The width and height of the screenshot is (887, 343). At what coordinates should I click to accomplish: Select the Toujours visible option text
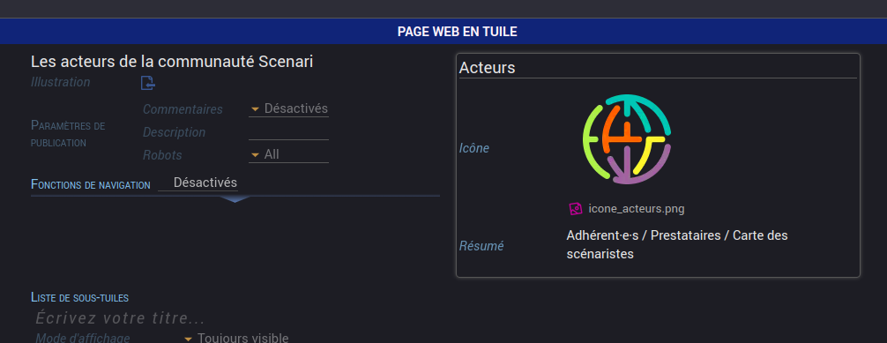pyautogui.click(x=243, y=339)
